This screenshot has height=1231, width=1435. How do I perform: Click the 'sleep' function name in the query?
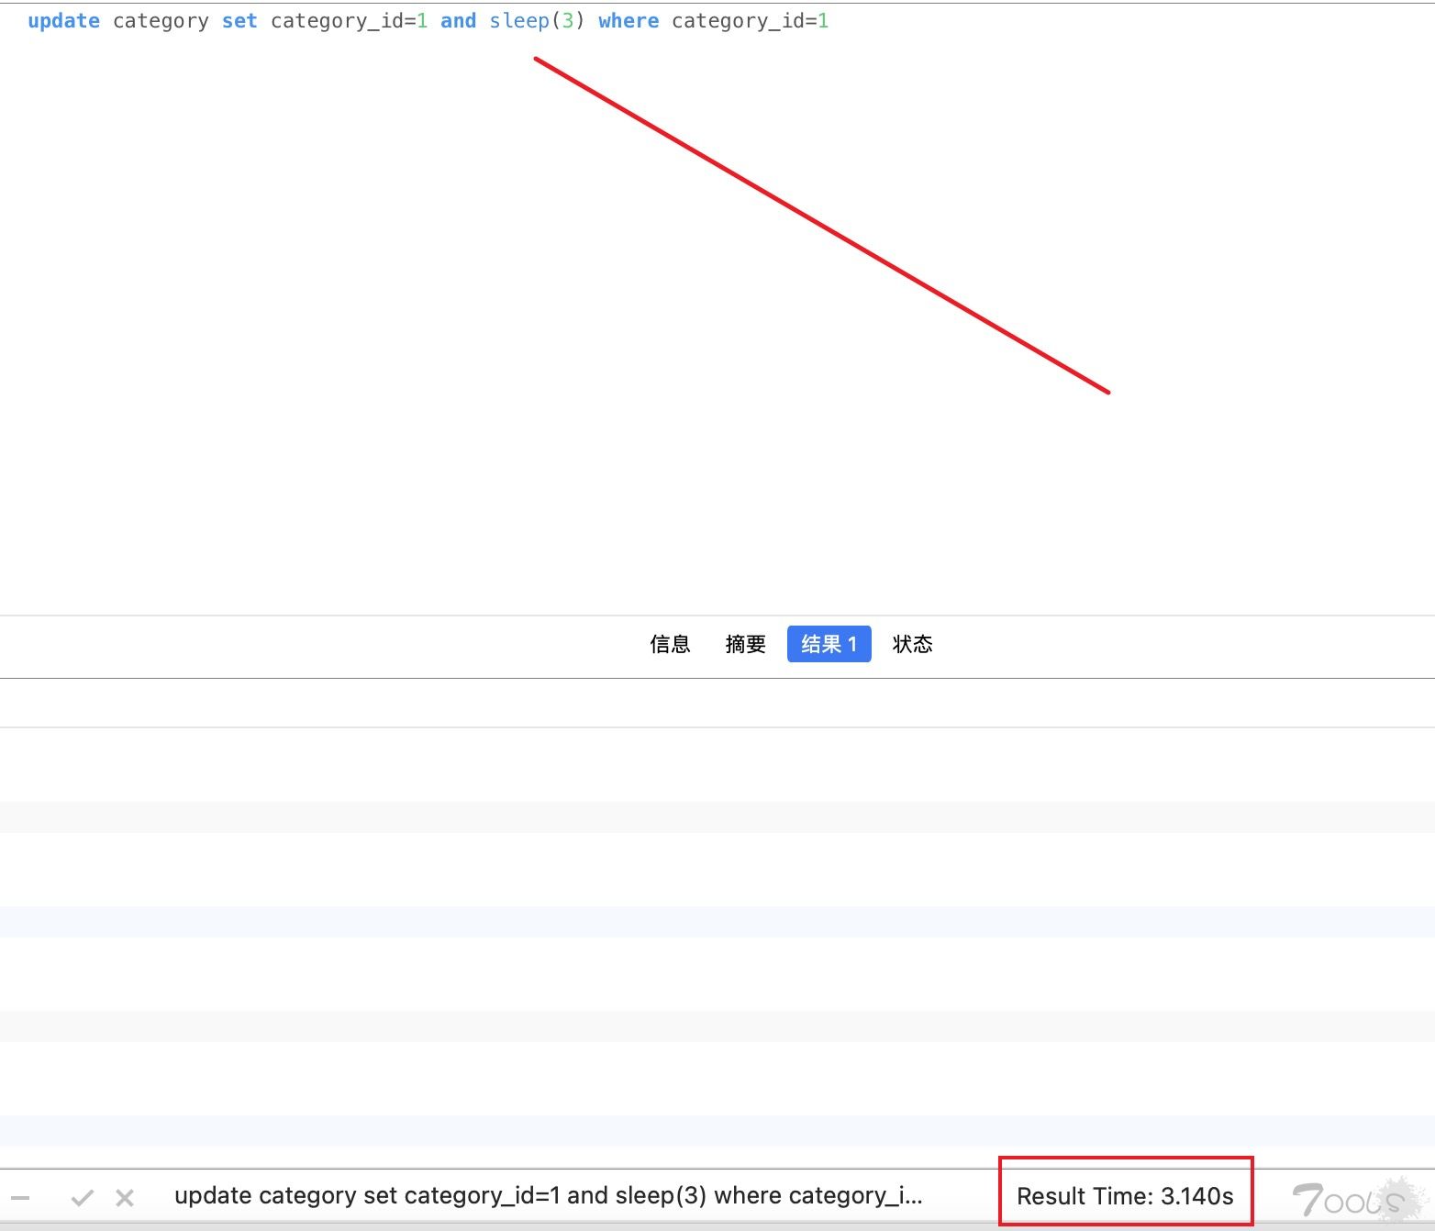519,21
